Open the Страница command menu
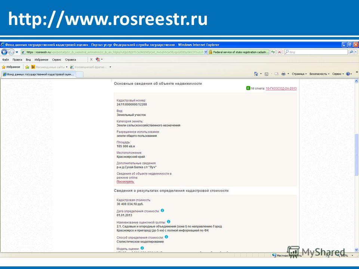Screen dimensions: 359x269 coord(299,74)
